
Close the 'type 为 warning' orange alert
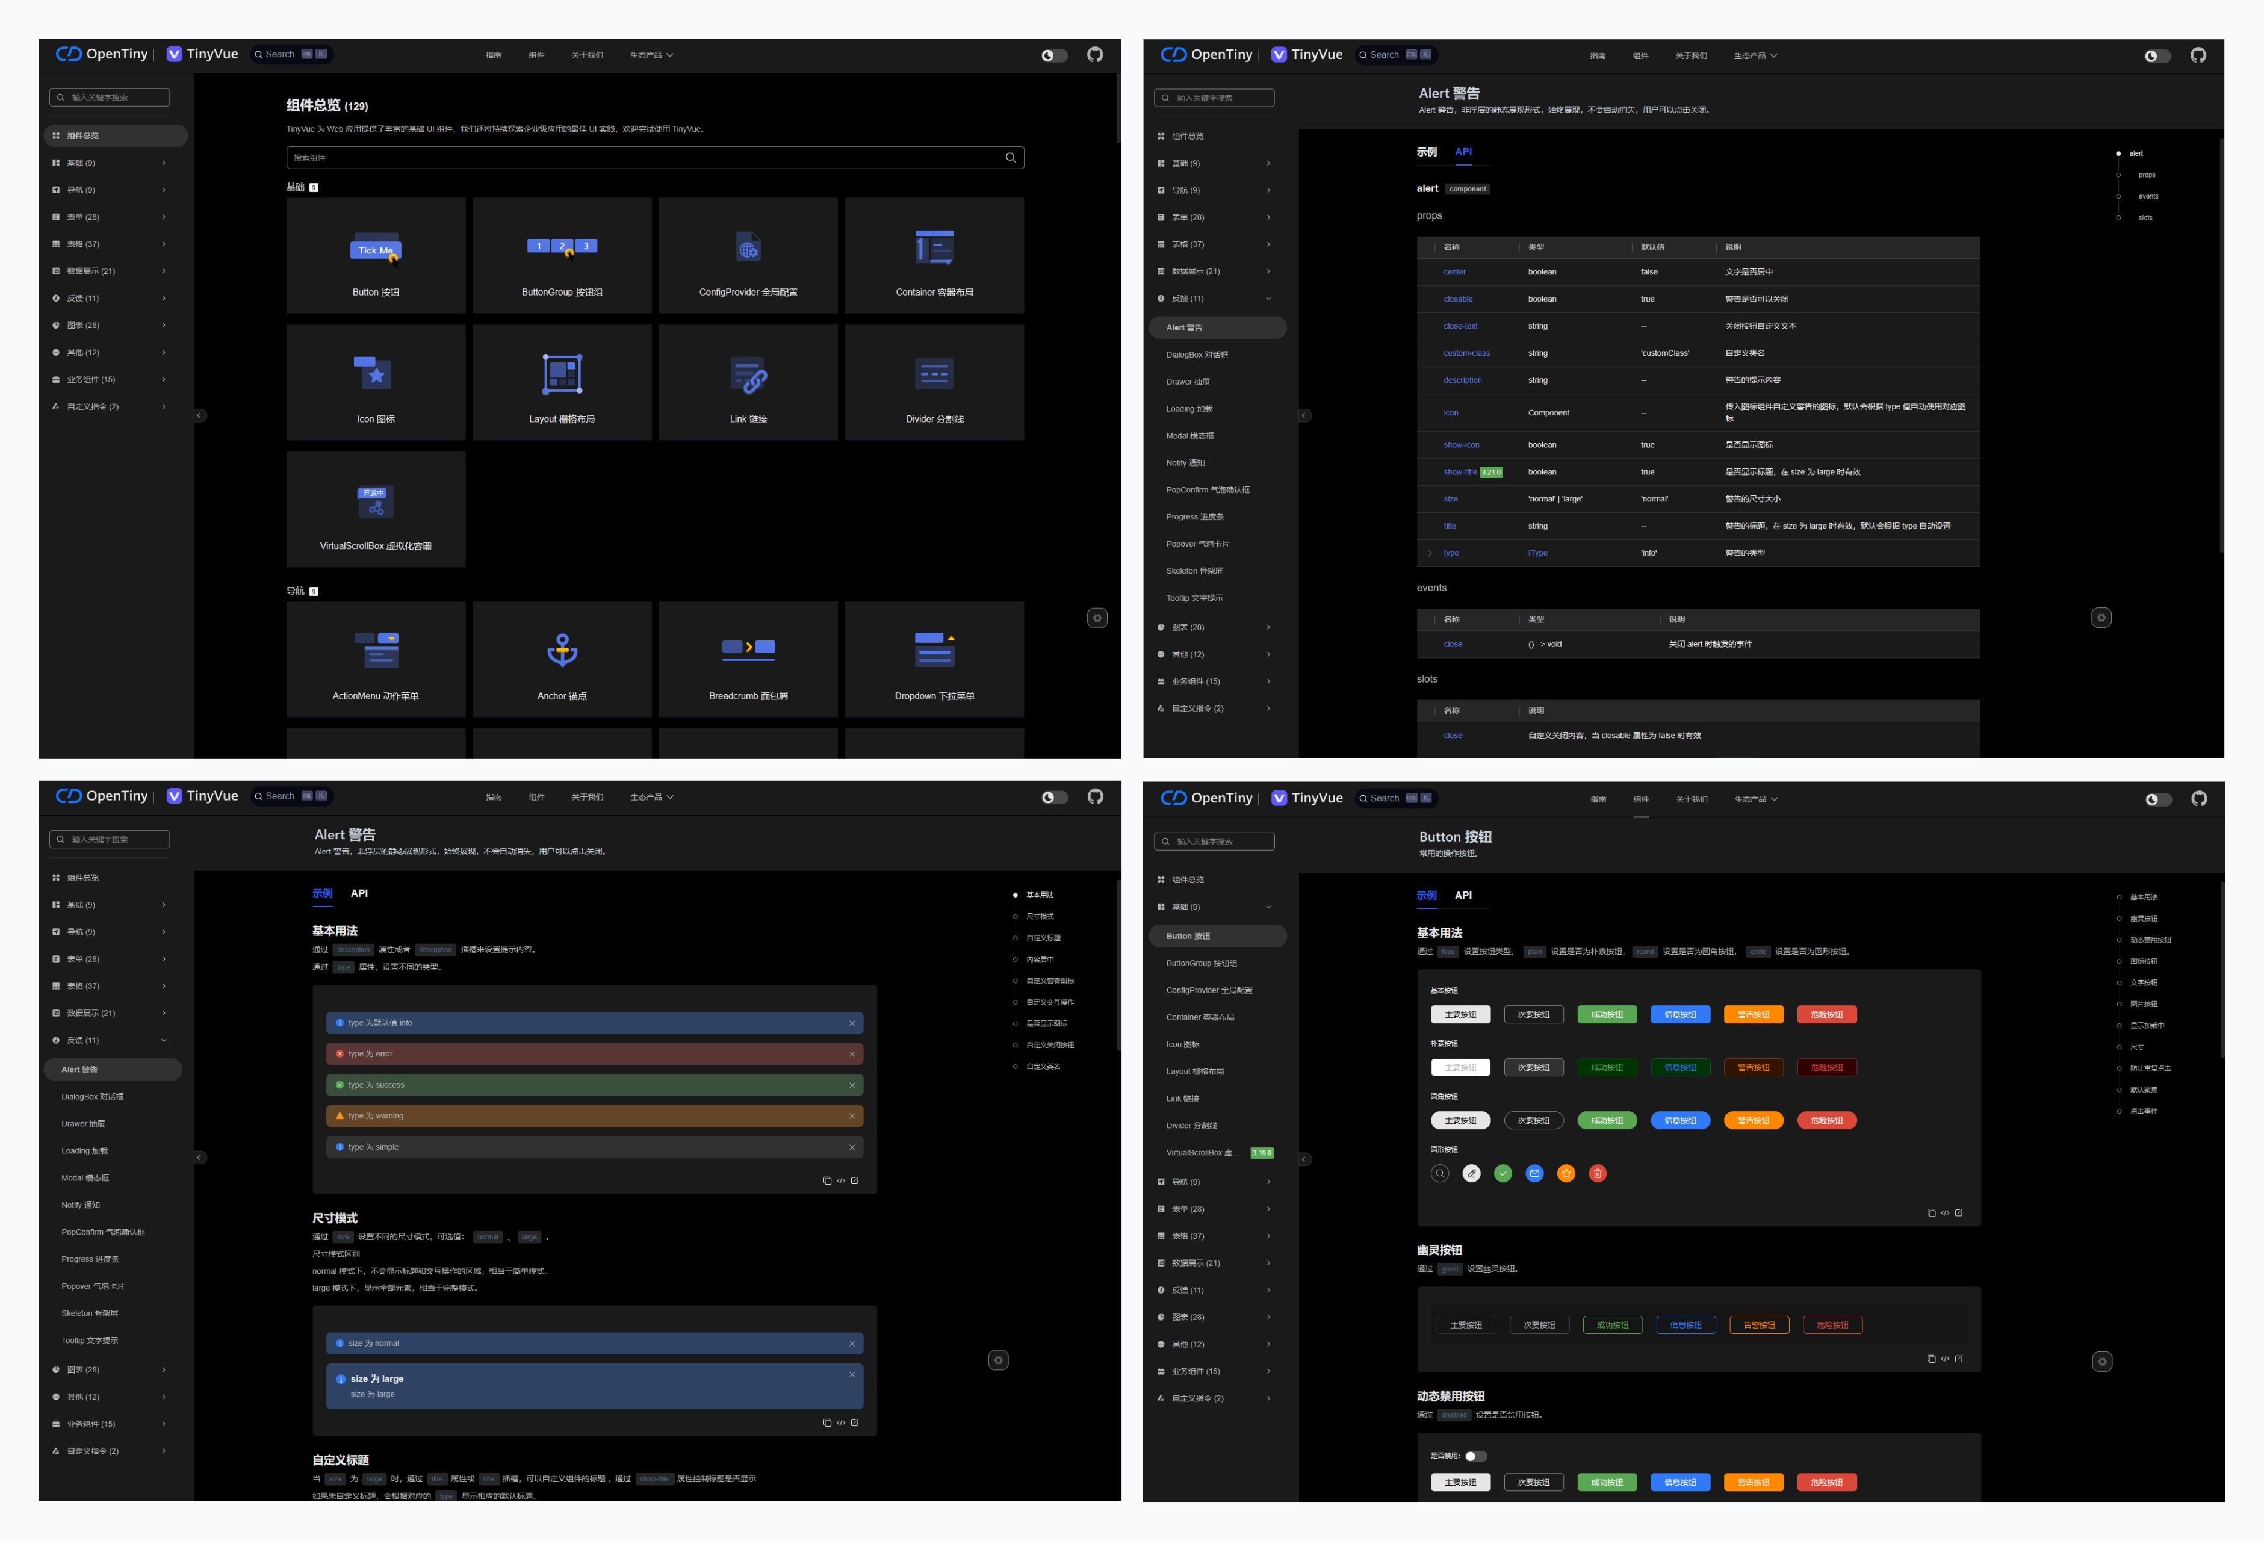point(851,1116)
